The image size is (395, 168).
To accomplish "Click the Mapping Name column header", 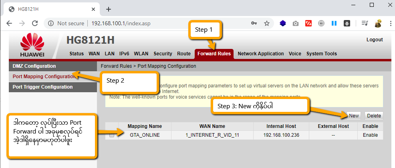I will tap(145, 126).
